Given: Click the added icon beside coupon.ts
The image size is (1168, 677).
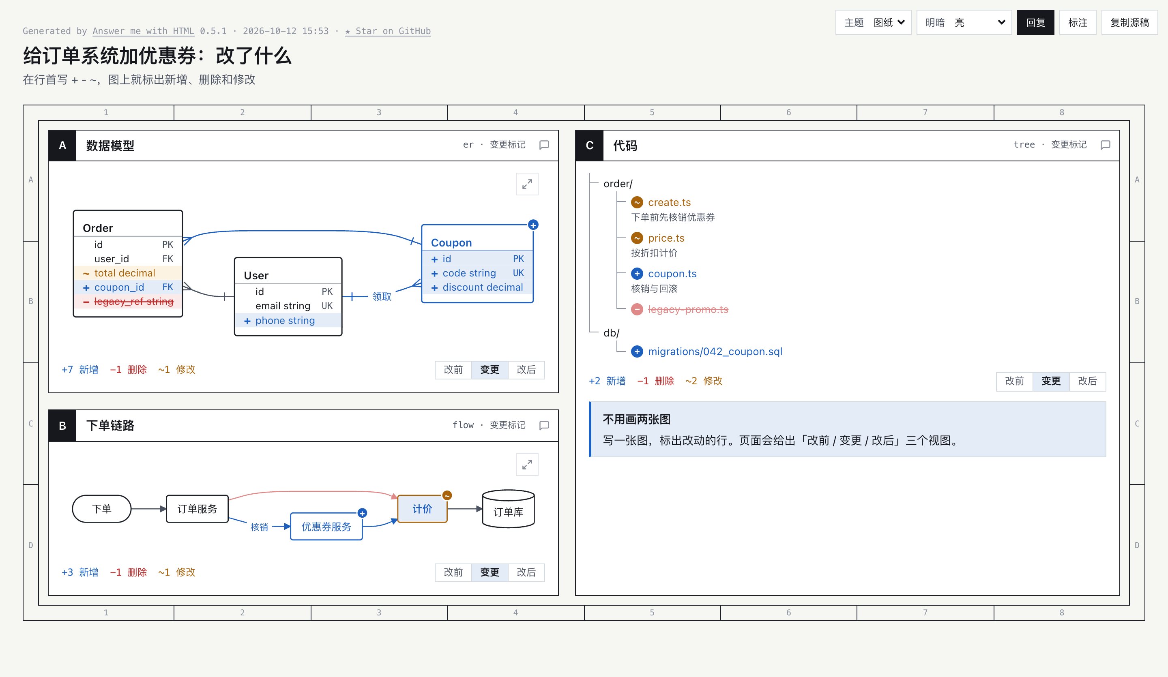Looking at the screenshot, I should (x=637, y=274).
